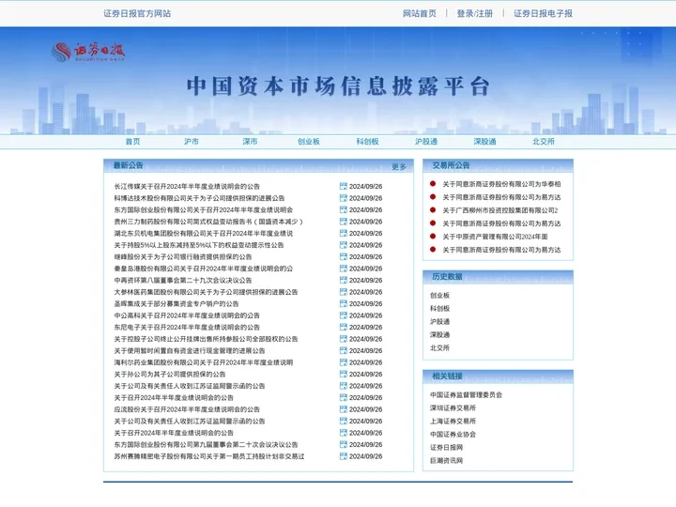This screenshot has height=507, width=676.
Task: Click the 2024/09/26 date in 东尼电子 row
Action: tap(365, 327)
